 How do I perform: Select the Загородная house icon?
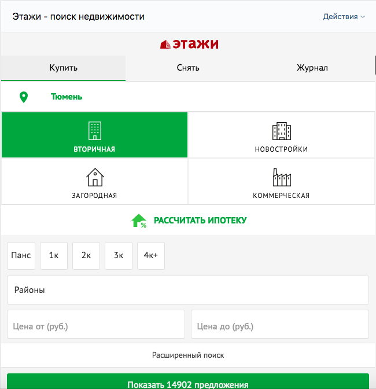[x=95, y=177]
